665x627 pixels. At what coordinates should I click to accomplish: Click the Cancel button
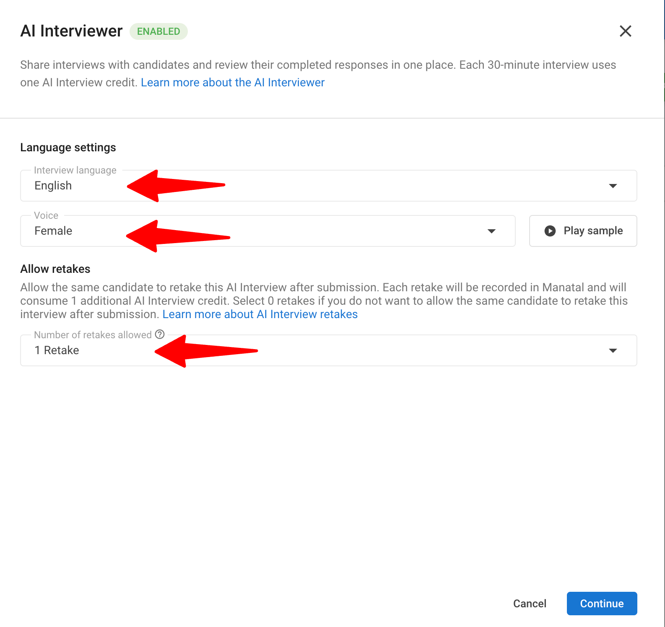coord(530,604)
